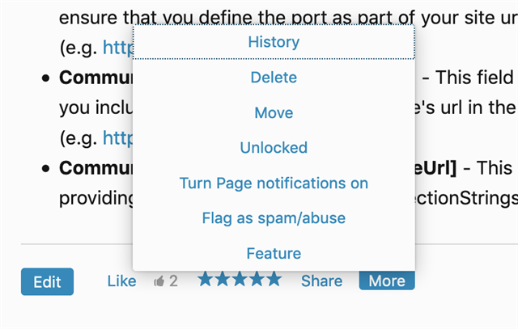The image size is (518, 329).
Task: Open History from the More menu
Action: tap(274, 42)
